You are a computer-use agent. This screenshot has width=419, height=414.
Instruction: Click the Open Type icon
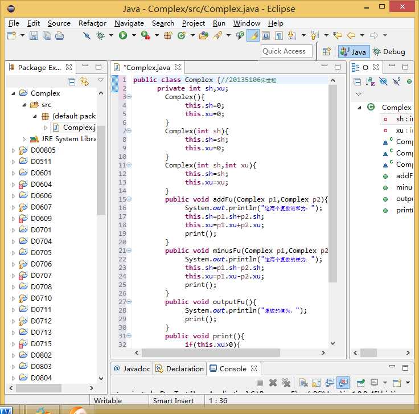(x=204, y=35)
